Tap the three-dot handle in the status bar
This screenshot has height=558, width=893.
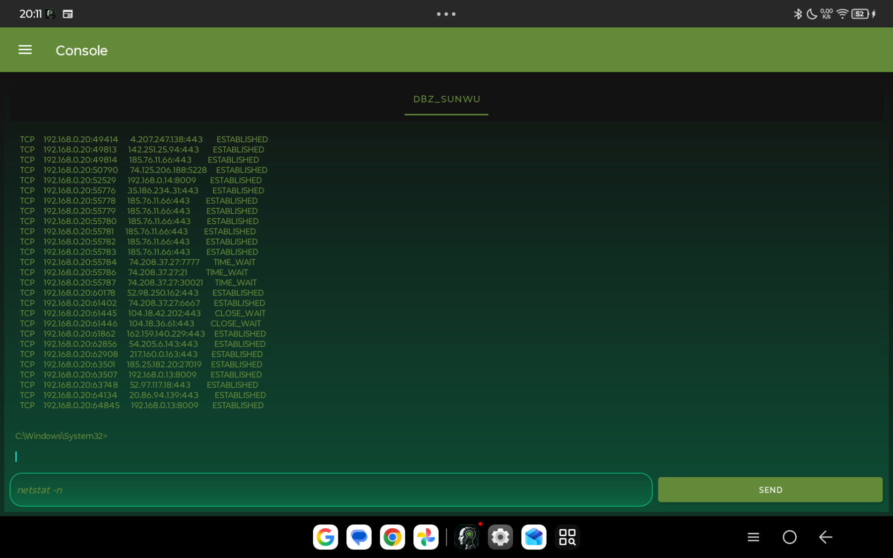click(x=446, y=14)
